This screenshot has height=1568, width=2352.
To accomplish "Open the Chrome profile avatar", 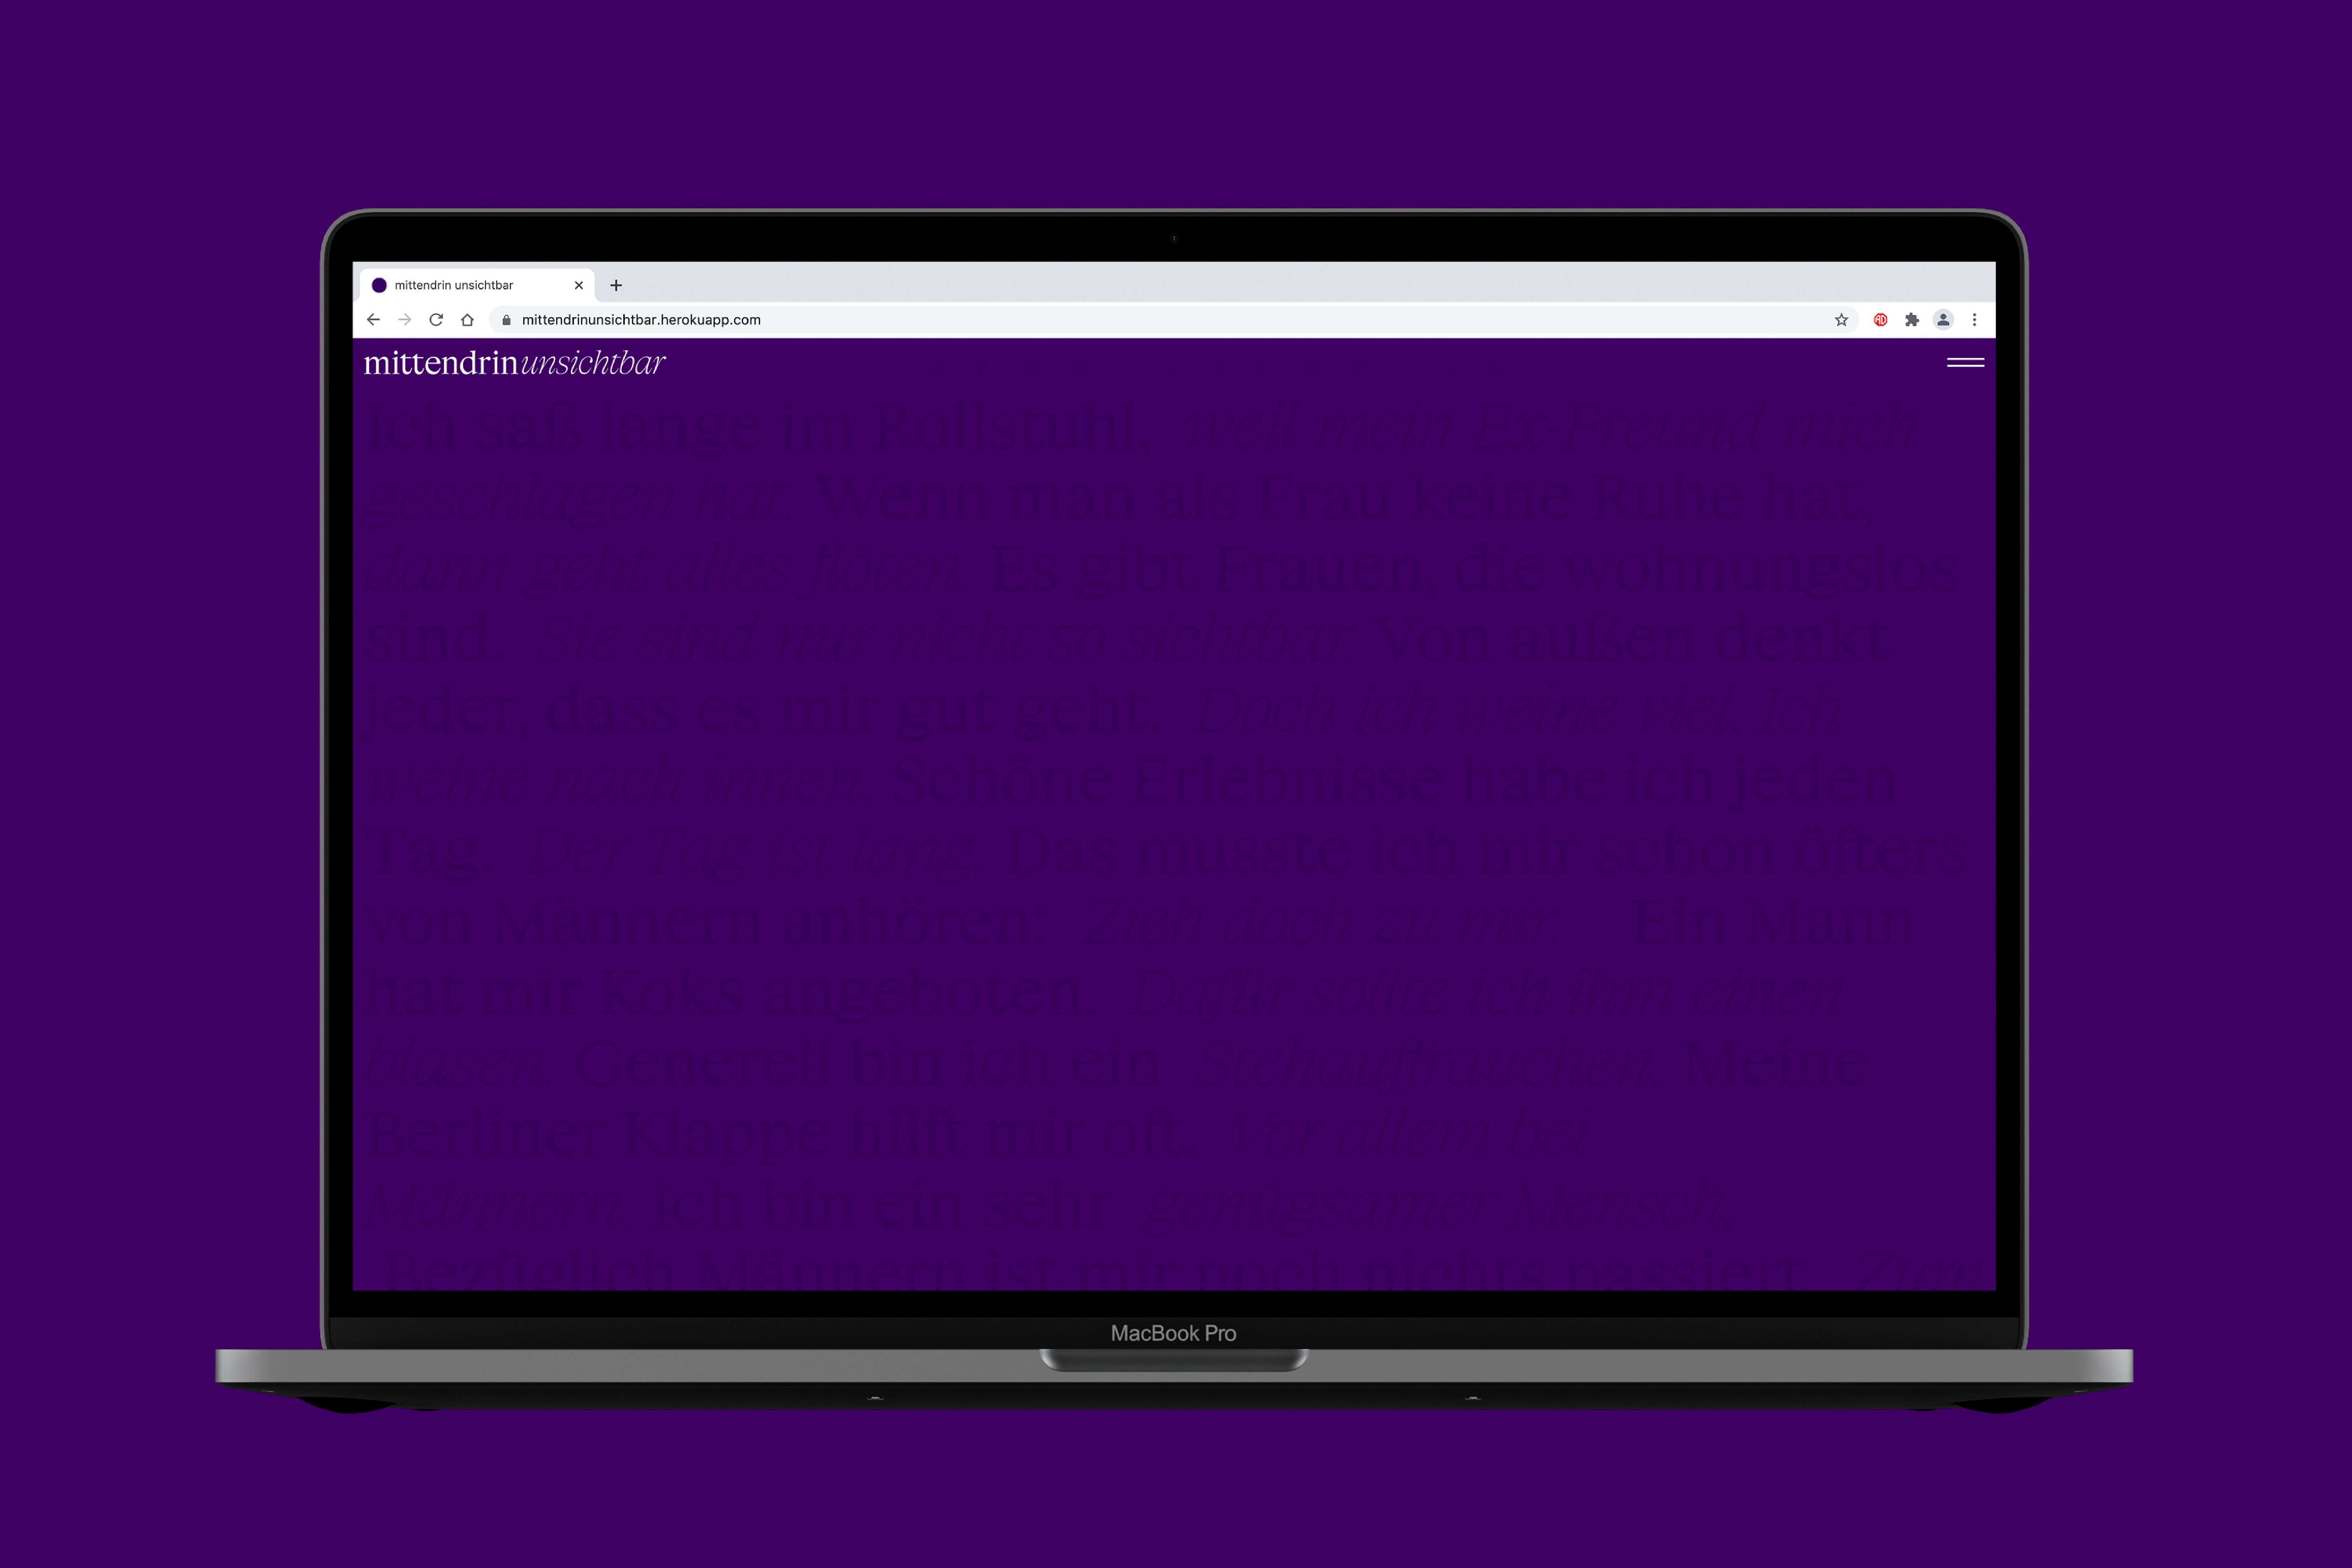I will (1943, 320).
